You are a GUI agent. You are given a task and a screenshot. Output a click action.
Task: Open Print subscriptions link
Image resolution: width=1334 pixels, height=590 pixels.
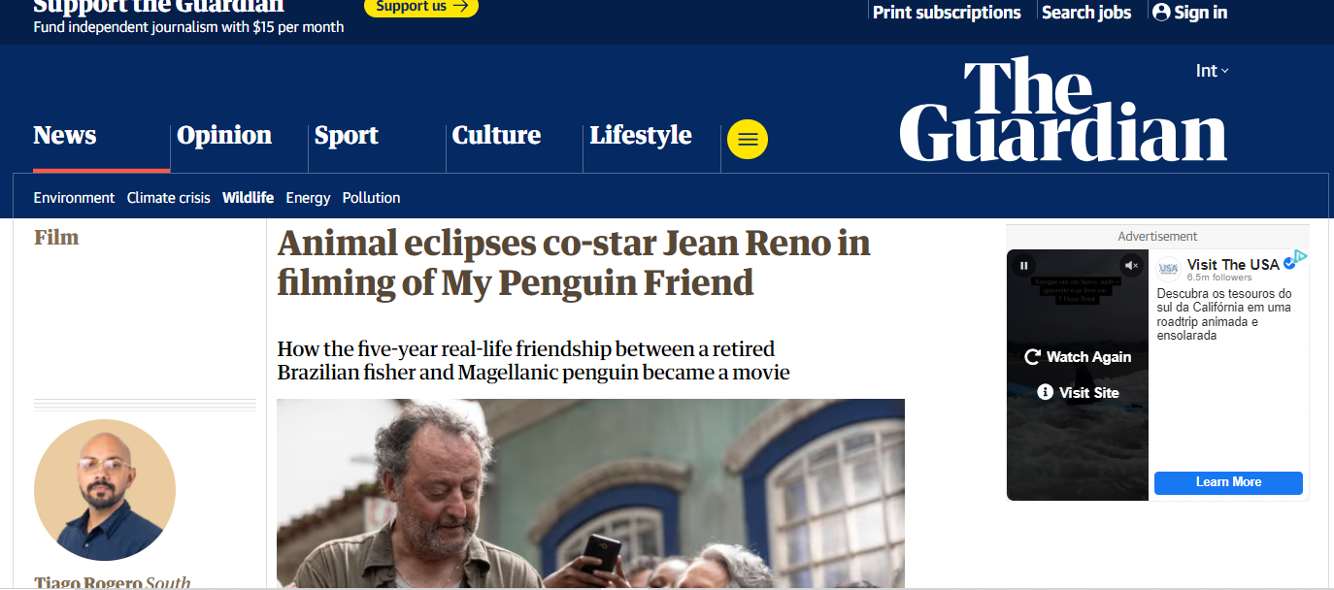[x=947, y=13]
